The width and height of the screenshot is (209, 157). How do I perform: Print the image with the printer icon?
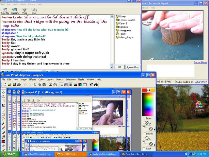click(x=19, y=85)
